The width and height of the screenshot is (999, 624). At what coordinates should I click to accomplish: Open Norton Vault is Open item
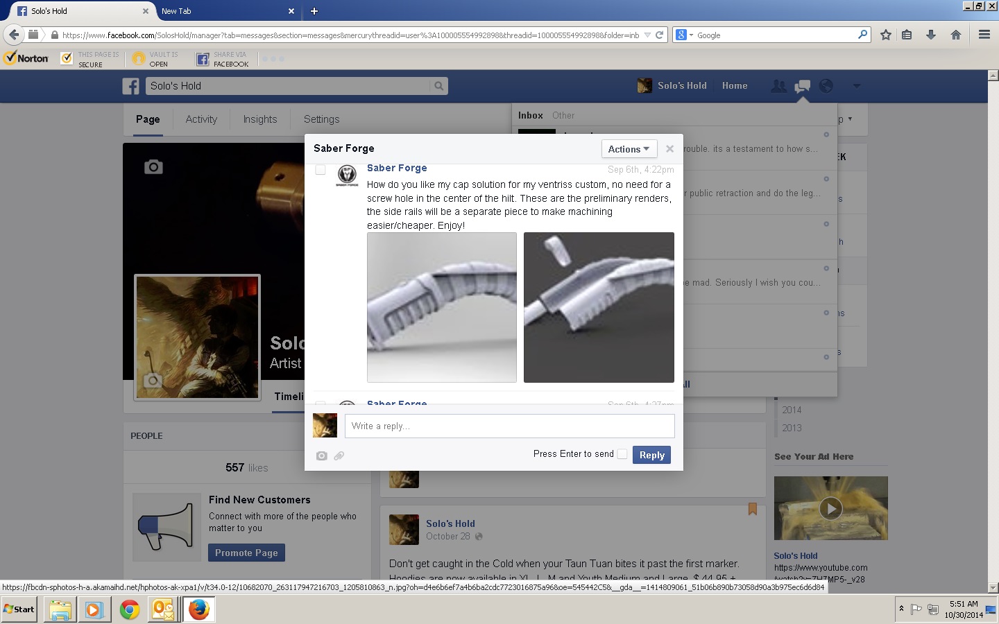click(155, 59)
